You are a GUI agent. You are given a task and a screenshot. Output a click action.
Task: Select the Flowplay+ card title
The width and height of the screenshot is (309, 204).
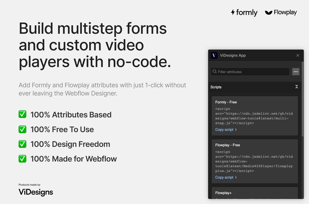[223, 193]
